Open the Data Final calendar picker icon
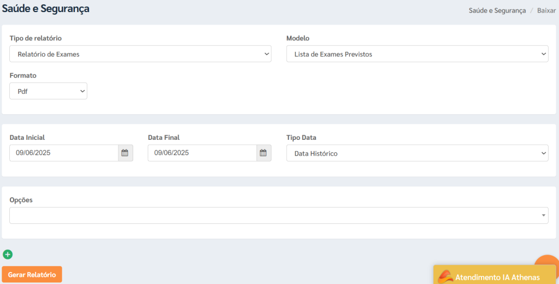Screen dimensions: 559x284 point(264,153)
